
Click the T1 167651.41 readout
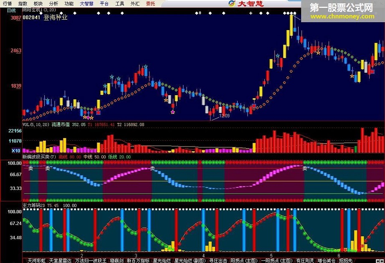click(101, 124)
